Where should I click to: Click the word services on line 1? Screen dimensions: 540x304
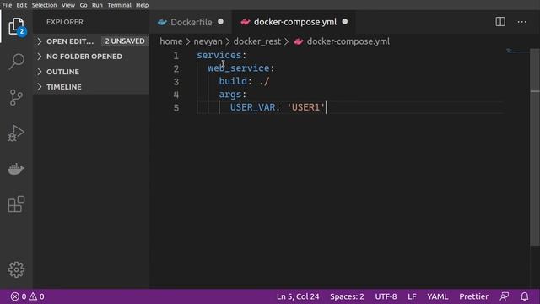219,55
